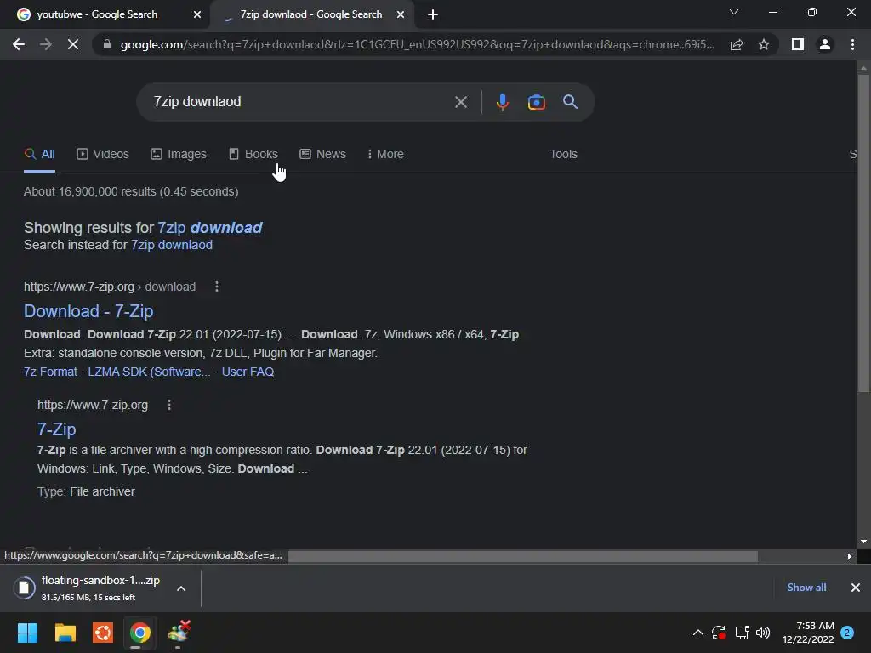Submit search with magnifier icon

(x=570, y=102)
